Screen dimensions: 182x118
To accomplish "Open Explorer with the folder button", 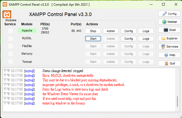I will pos(169,38).
